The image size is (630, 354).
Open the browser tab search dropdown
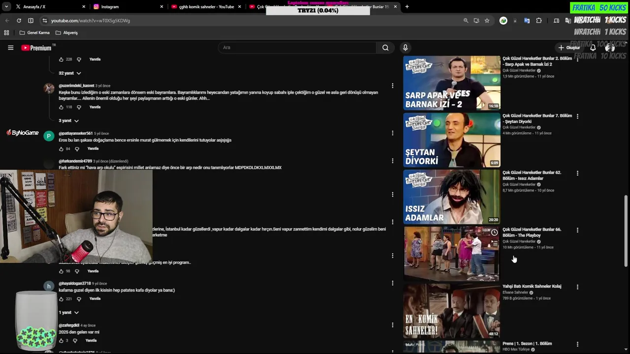point(6,7)
